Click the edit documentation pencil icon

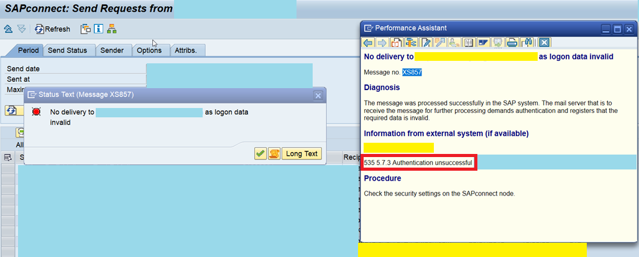[426, 42]
